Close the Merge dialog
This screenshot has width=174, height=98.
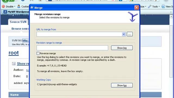(x=136, y=8)
